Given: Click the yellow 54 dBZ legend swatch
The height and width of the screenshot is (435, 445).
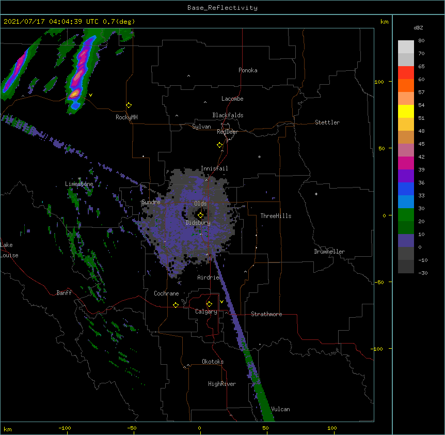Looking at the screenshot, I should click(406, 111).
